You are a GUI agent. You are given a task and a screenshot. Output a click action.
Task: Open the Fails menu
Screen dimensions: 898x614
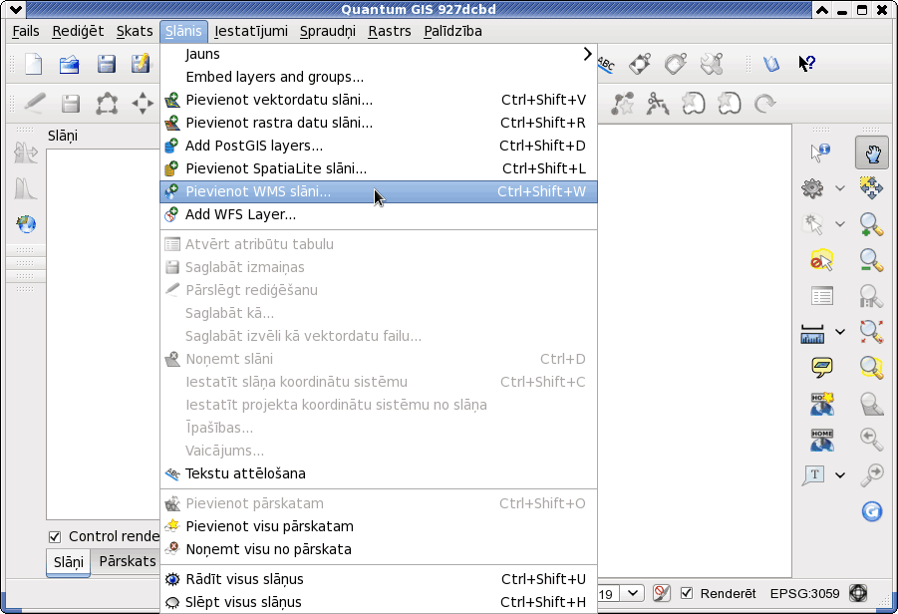pyautogui.click(x=26, y=31)
